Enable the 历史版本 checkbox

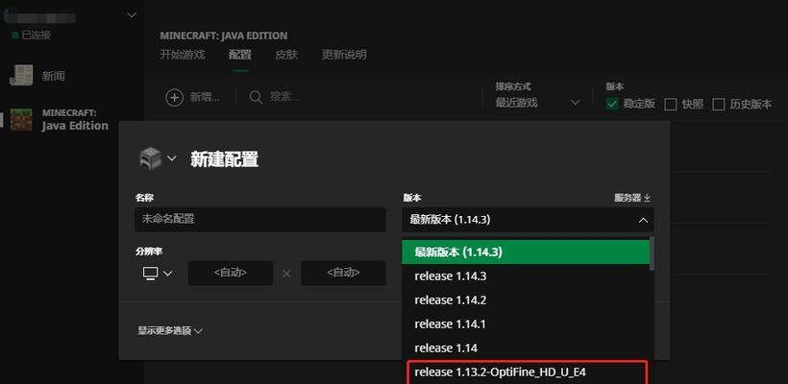(719, 105)
